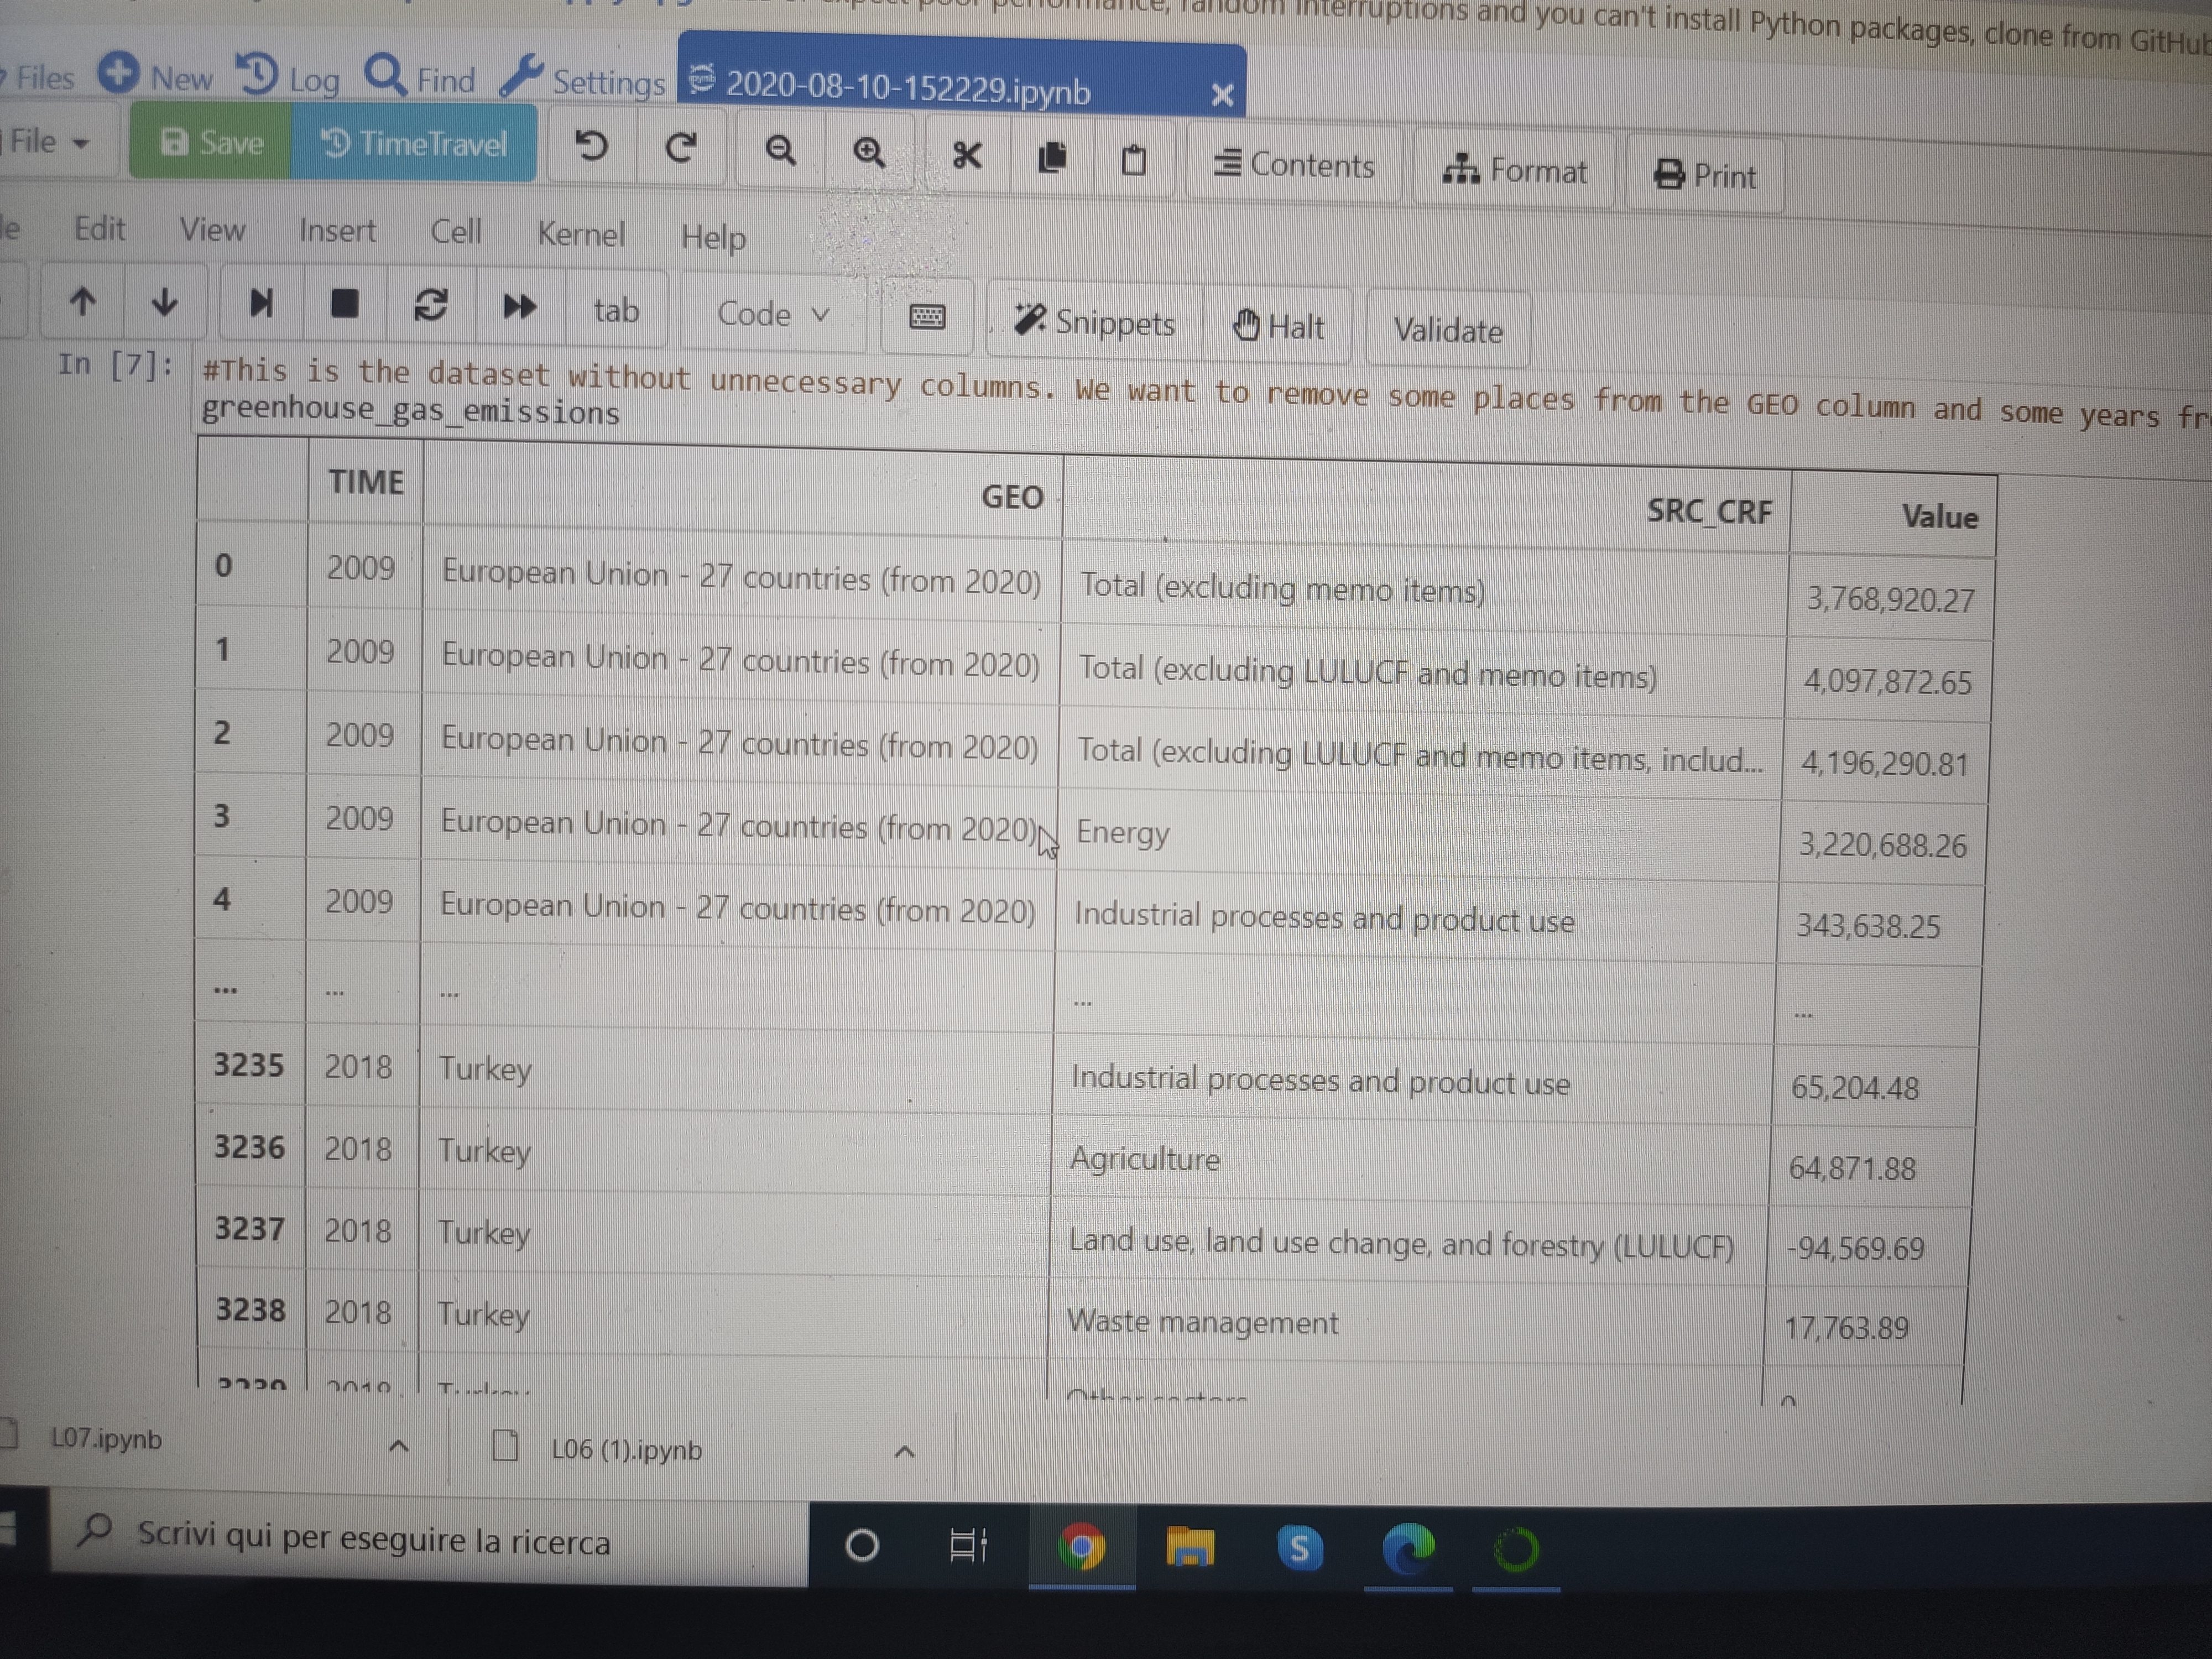Open the Cell menu
Image resolution: width=2212 pixels, height=1659 pixels.
tap(456, 233)
